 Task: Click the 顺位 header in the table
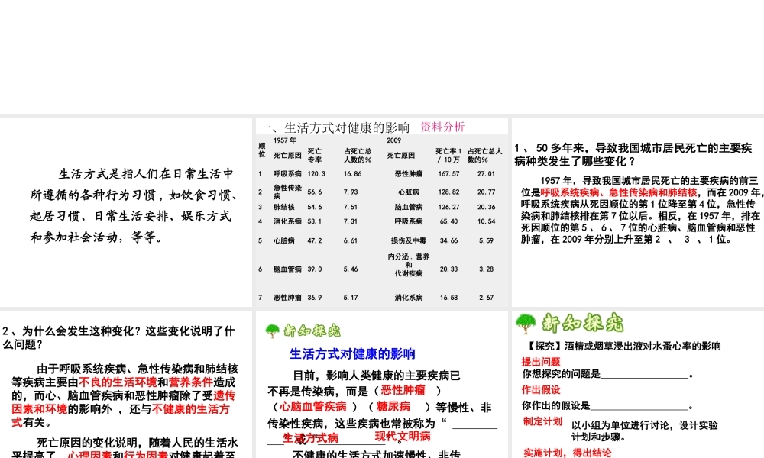pyautogui.click(x=261, y=150)
